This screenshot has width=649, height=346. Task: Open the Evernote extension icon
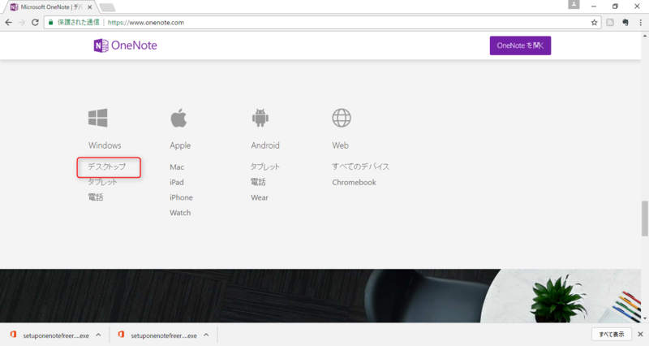(625, 23)
